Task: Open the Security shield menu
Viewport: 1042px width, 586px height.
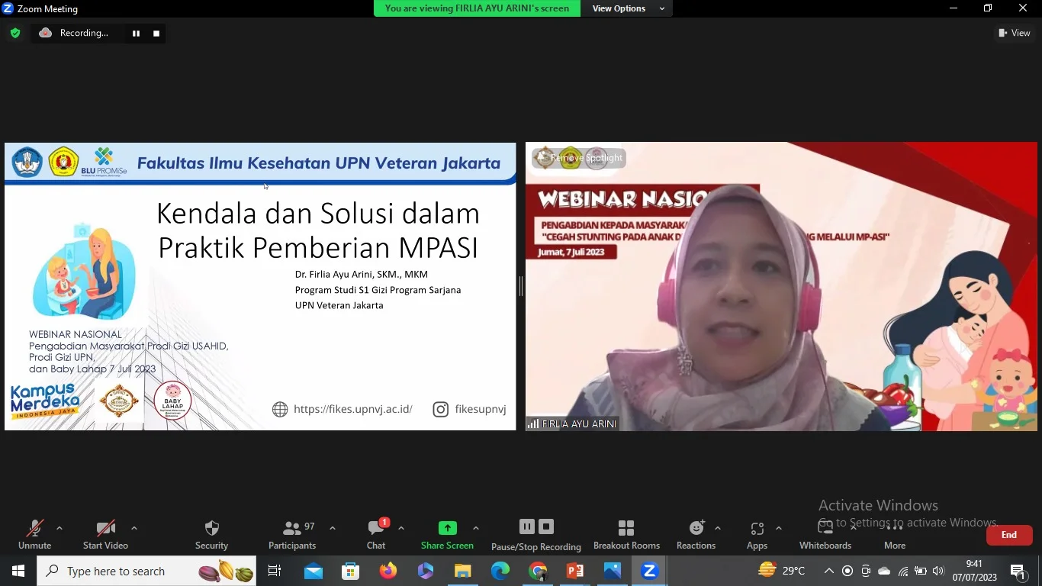Action: coord(212,534)
